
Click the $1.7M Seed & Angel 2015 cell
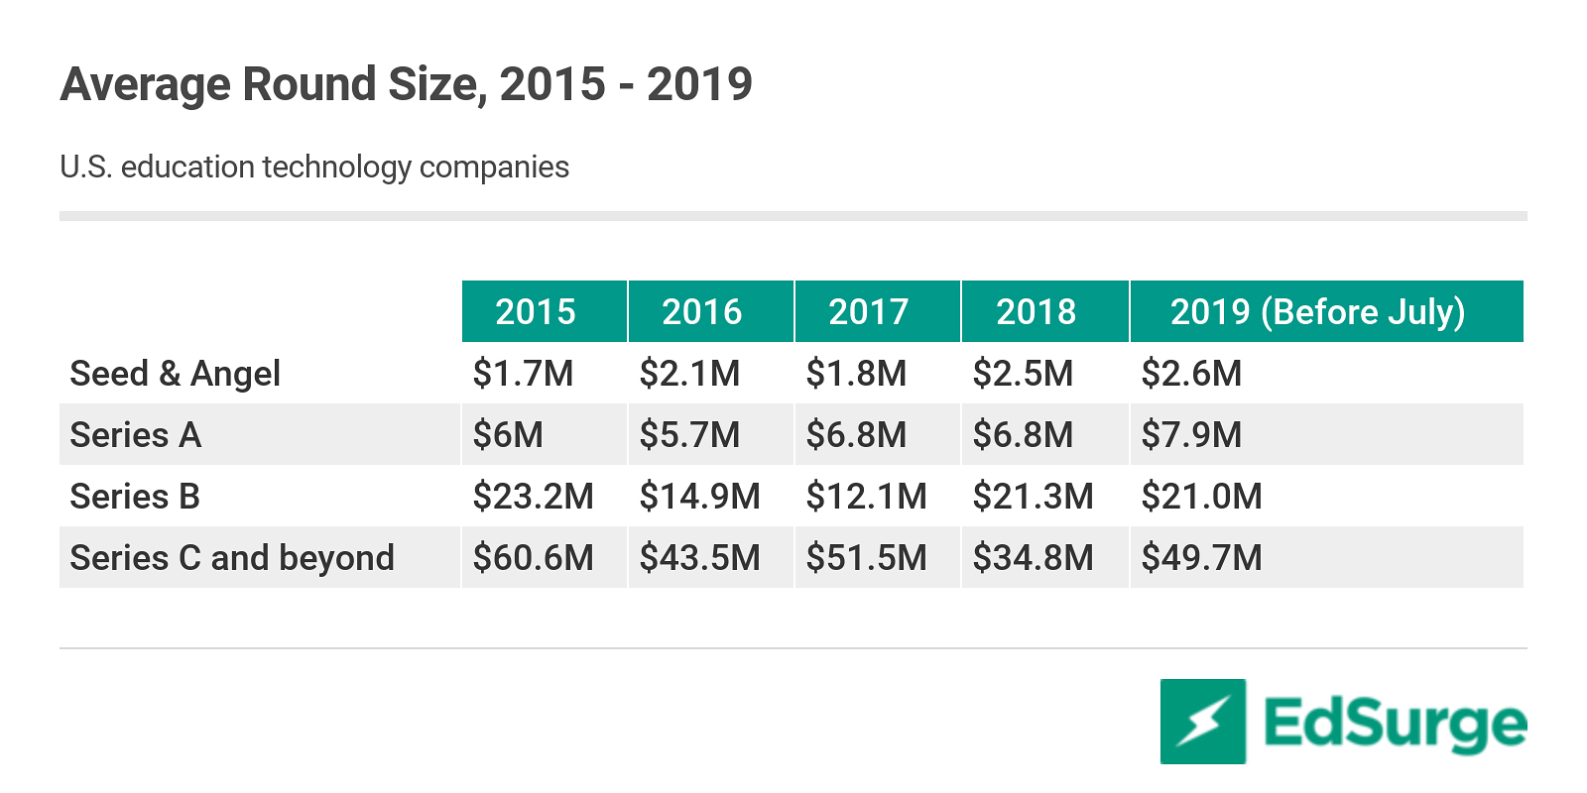click(545, 373)
